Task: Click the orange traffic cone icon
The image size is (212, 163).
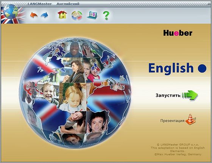Action: point(191,119)
